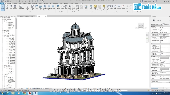This screenshot has width=170, height=95.
Task: Open the Select panel dropdown
Action: [x=2, y=12]
